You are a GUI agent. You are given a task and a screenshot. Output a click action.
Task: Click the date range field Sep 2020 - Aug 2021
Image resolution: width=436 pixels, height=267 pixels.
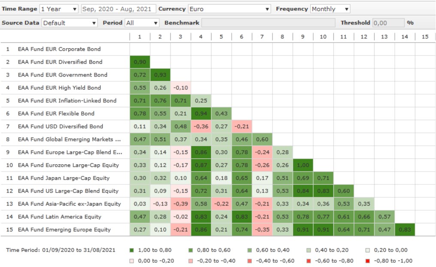[x=117, y=9]
